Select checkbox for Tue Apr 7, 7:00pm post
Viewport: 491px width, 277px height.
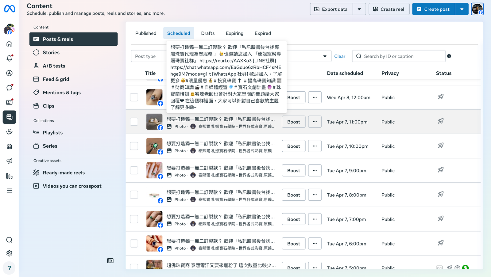point(134,219)
